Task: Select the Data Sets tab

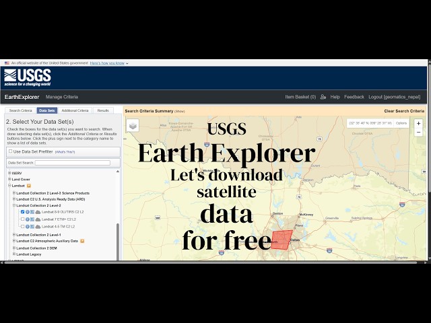Action: 47,110
